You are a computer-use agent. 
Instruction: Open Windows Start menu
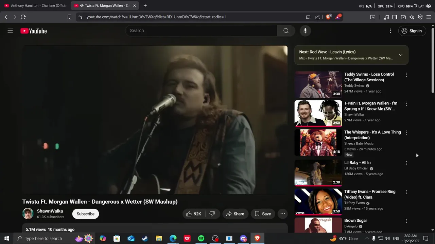(6, 239)
